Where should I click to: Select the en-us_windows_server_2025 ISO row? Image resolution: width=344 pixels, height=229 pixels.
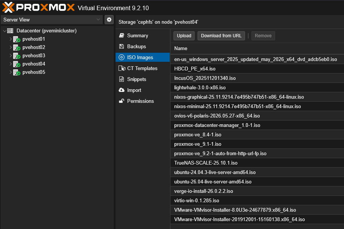(257, 59)
